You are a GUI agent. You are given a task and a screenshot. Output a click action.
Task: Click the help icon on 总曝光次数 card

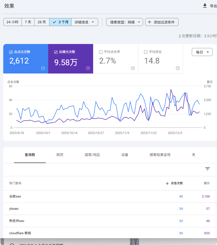click(87, 68)
